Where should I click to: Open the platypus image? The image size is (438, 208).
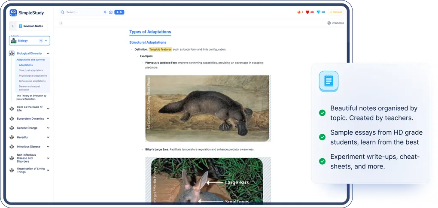[208, 109]
